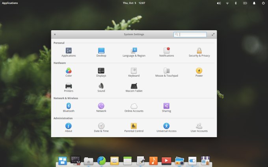Close the System Settings window
This screenshot has height=167, width=268.
pyautogui.click(x=55, y=35)
